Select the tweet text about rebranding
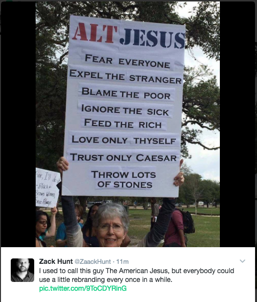 (136, 275)
